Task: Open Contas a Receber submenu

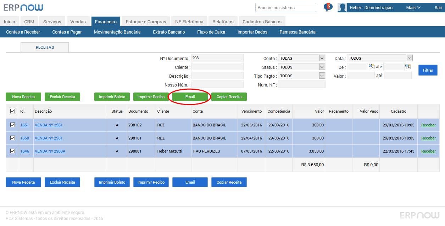Action: tap(23, 32)
